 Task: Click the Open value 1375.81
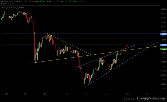click(x=43, y=1)
